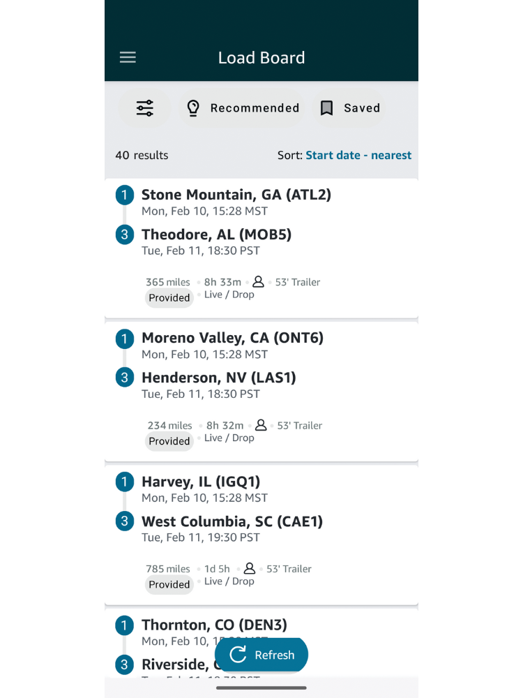Open the Stone Mountain, GA (ATL2) load
The width and height of the screenshot is (523, 698).
[236, 195]
